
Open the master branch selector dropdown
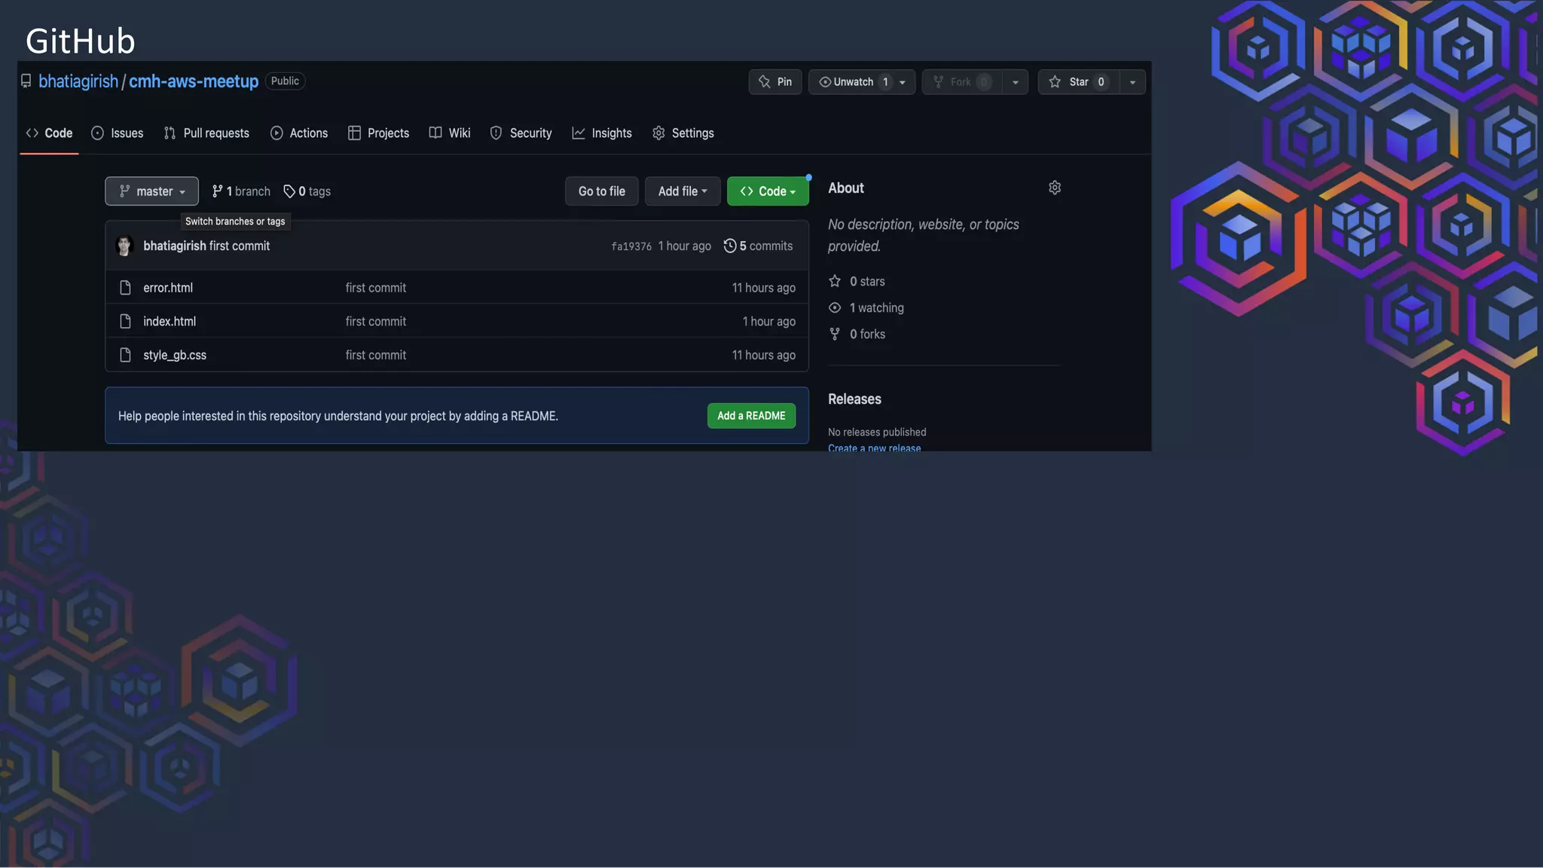click(x=151, y=191)
